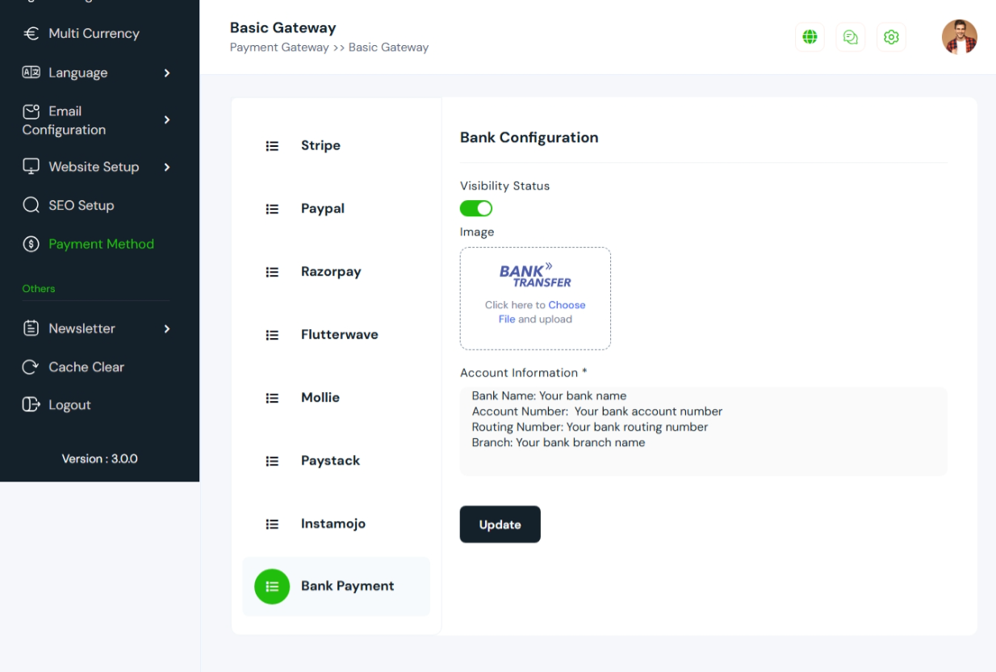This screenshot has width=996, height=672.
Task: Click the list icon beside Flutterwave
Action: tap(272, 335)
